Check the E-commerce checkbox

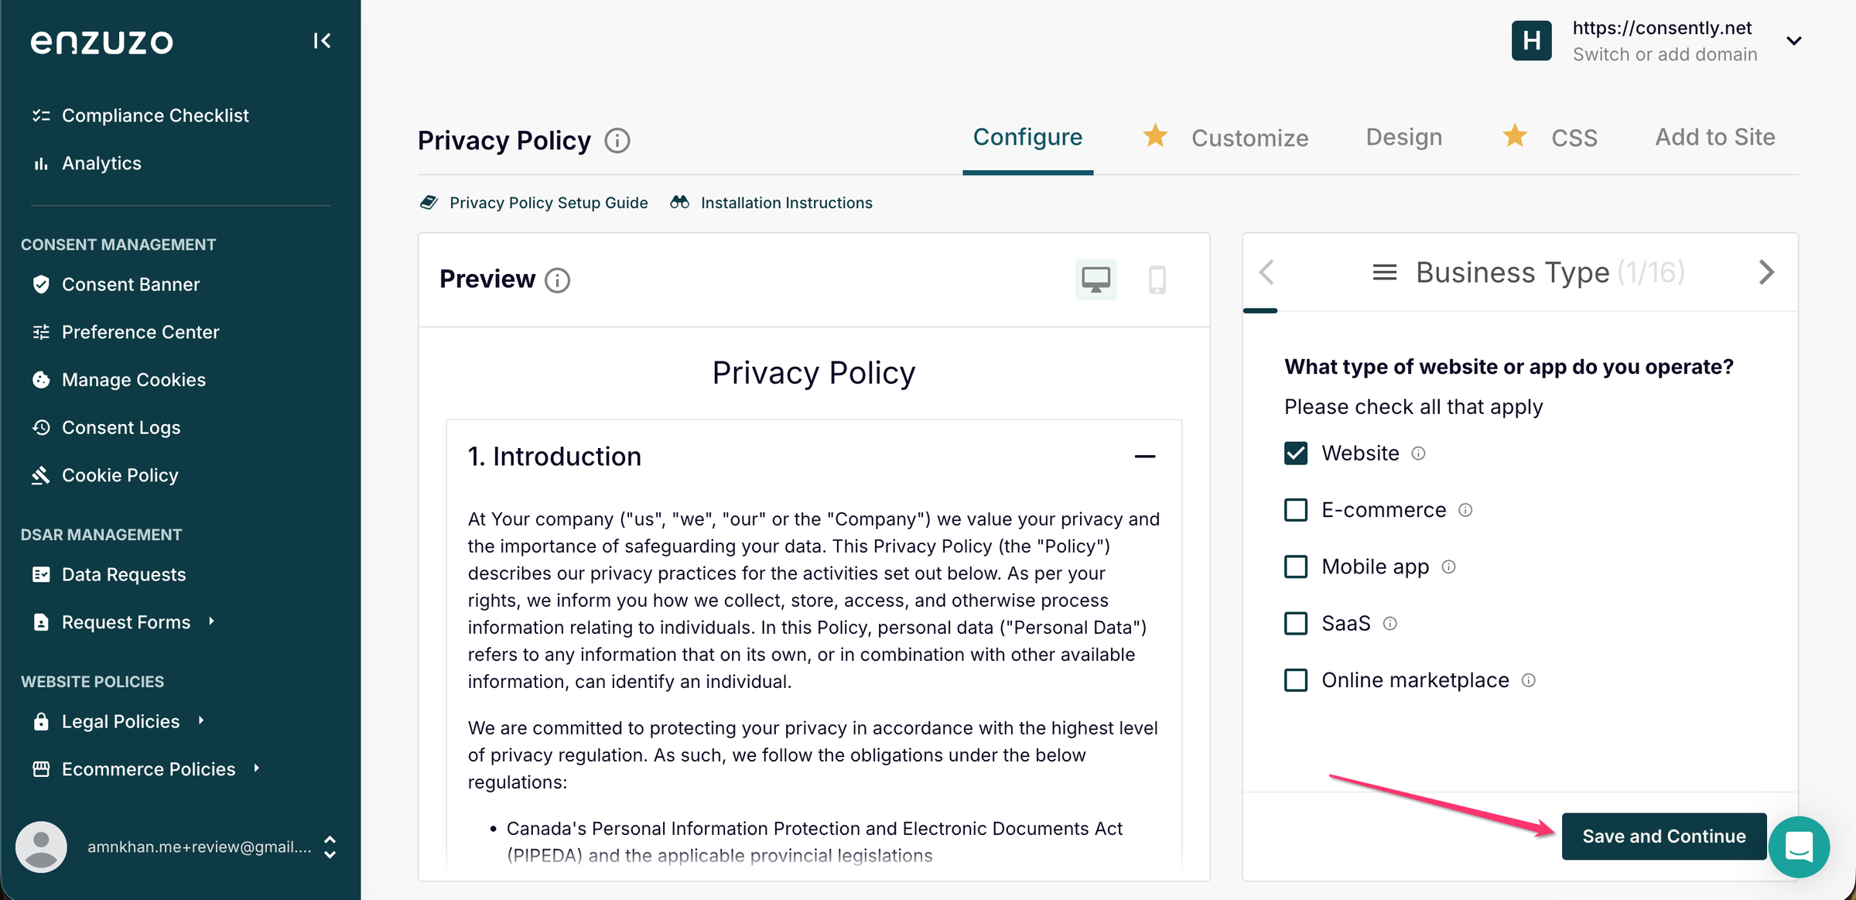[x=1295, y=510]
